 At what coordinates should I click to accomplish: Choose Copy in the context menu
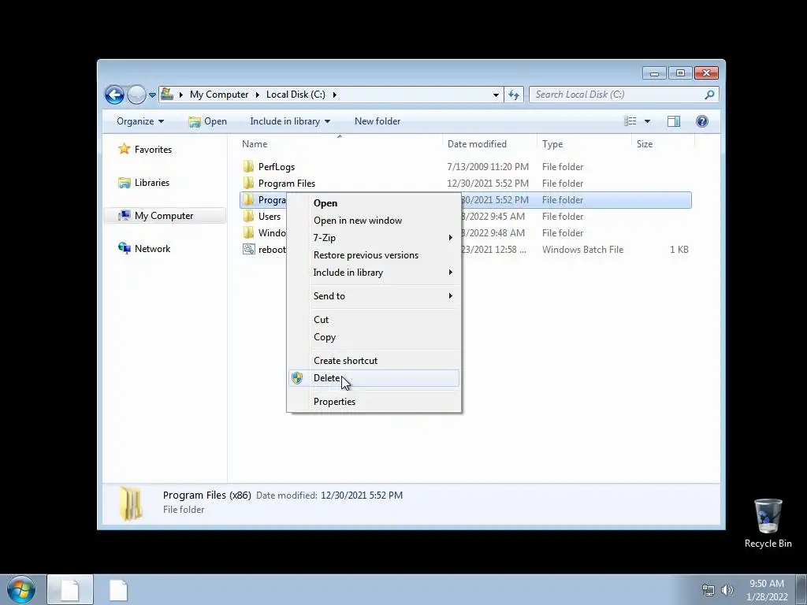coord(374,337)
